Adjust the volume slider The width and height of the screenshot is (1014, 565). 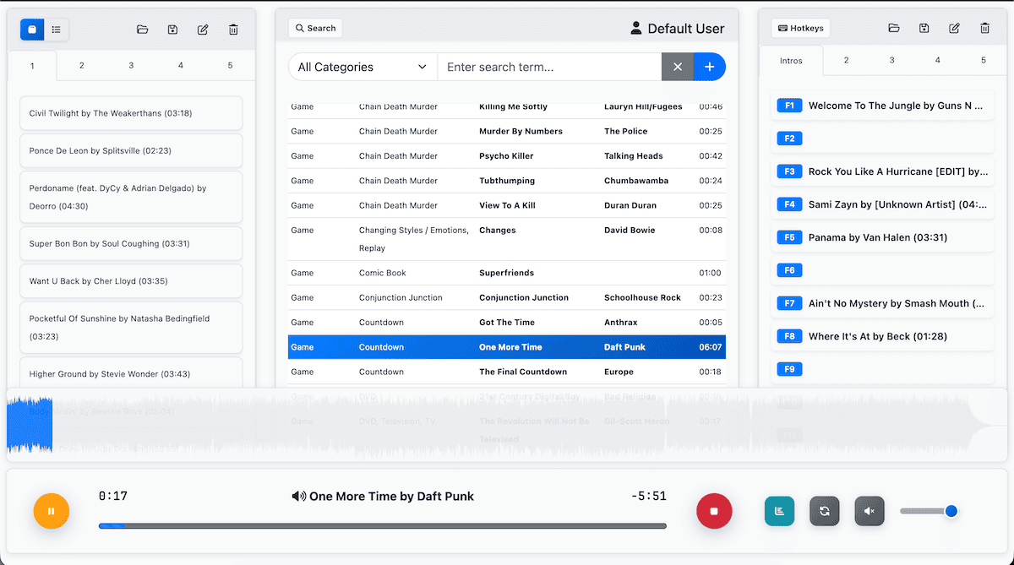click(x=928, y=511)
